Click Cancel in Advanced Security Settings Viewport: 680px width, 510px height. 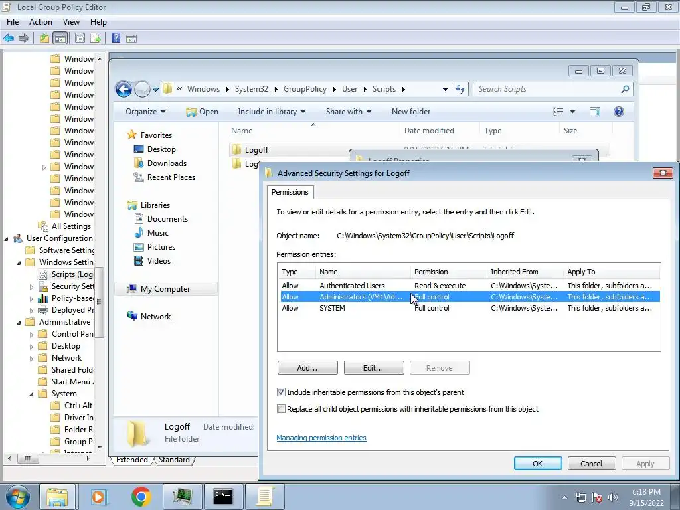[592, 464]
